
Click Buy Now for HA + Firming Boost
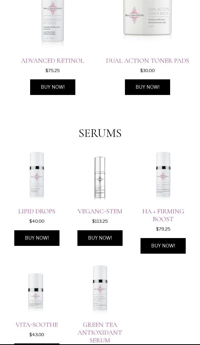coord(163,246)
